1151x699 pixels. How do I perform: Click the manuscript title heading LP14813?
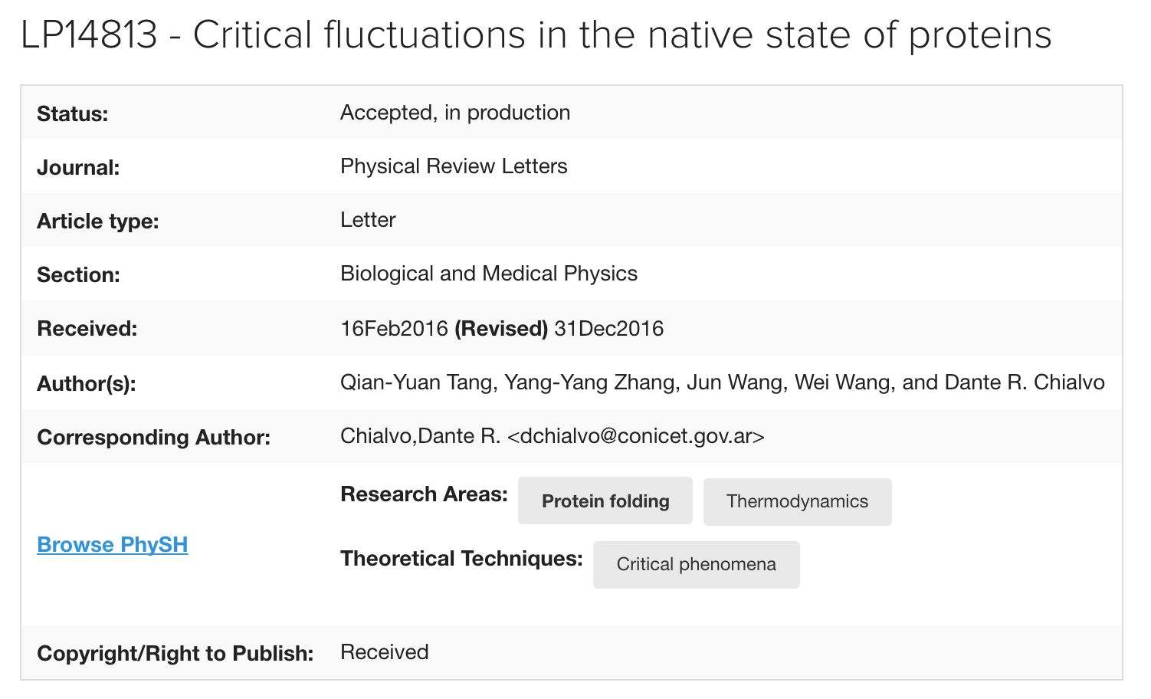click(x=89, y=35)
